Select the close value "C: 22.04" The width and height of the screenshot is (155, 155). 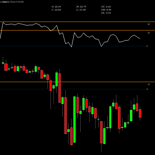[x=56, y=10]
